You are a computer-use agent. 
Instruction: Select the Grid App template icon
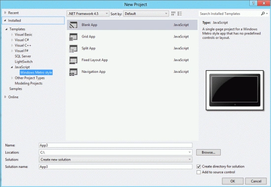point(73,36)
